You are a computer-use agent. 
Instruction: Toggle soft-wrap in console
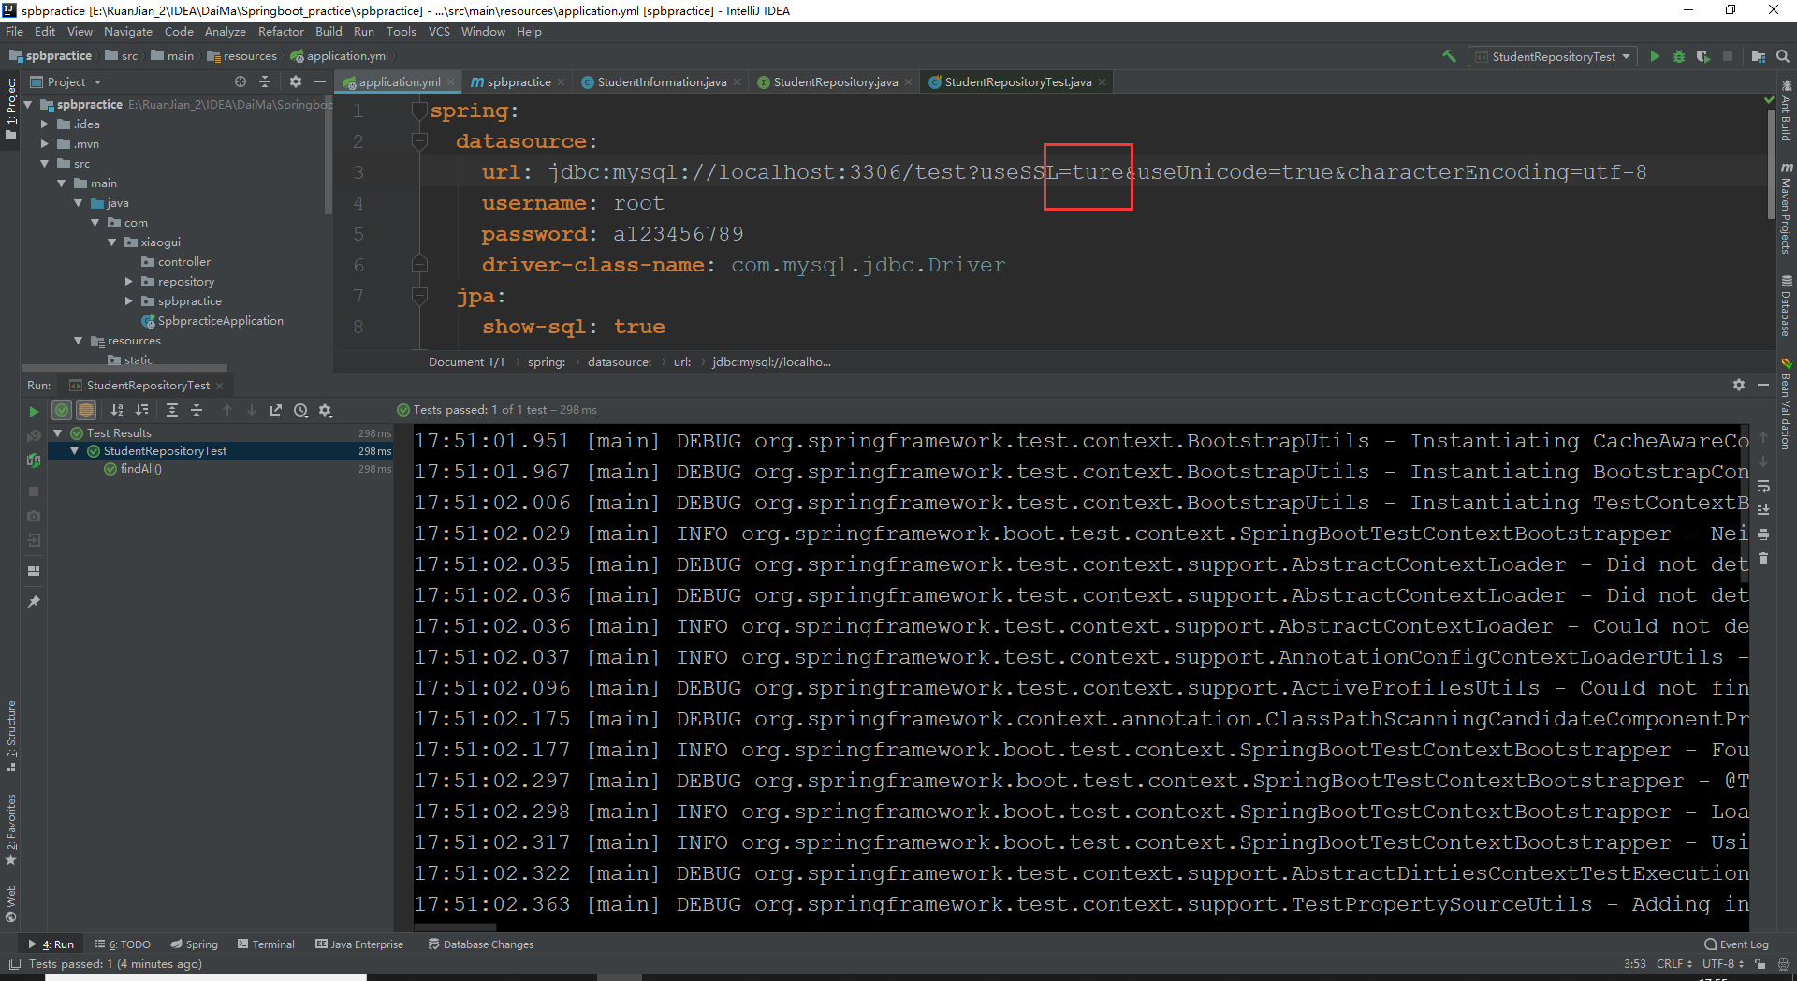pyautogui.click(x=1763, y=486)
